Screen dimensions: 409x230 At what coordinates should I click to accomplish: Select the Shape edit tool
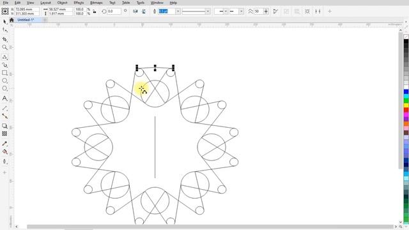4,30
